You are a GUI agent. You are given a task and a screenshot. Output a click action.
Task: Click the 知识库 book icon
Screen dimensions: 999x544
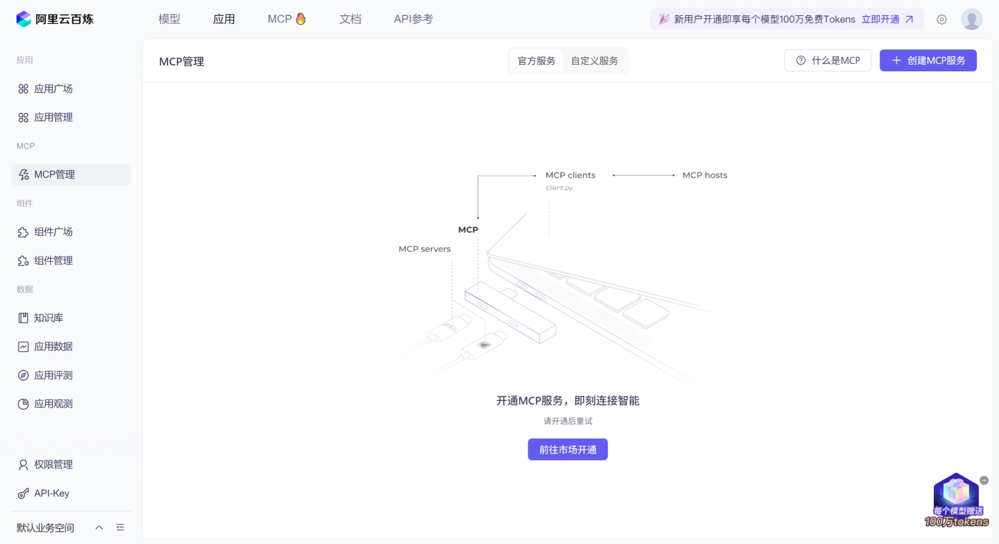click(x=23, y=318)
